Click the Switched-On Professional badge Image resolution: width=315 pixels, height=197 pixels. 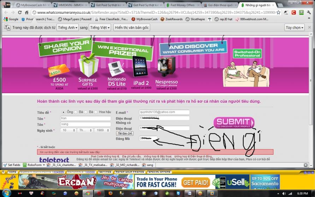[247, 54]
